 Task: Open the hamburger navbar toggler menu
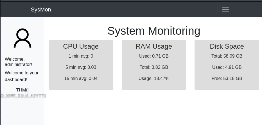(x=225, y=10)
